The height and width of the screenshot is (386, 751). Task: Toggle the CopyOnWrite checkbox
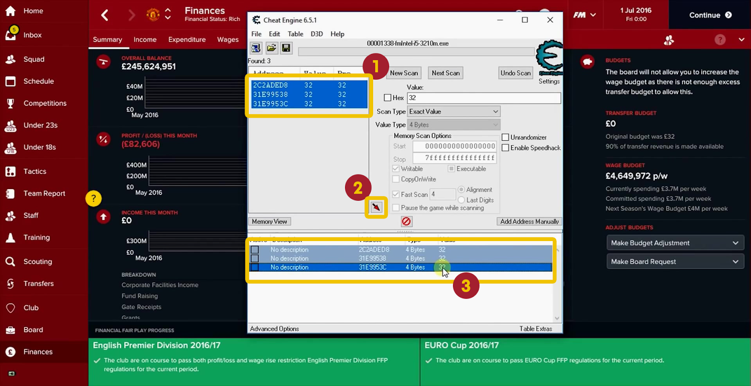[x=396, y=179]
